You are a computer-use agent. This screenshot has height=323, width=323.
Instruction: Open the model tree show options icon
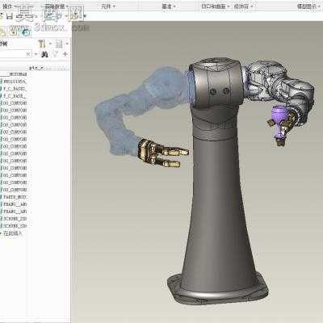(x=59, y=44)
